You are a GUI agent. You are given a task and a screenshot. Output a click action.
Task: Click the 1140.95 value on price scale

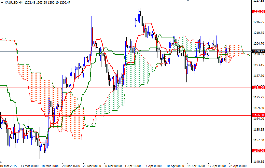click(258, 162)
